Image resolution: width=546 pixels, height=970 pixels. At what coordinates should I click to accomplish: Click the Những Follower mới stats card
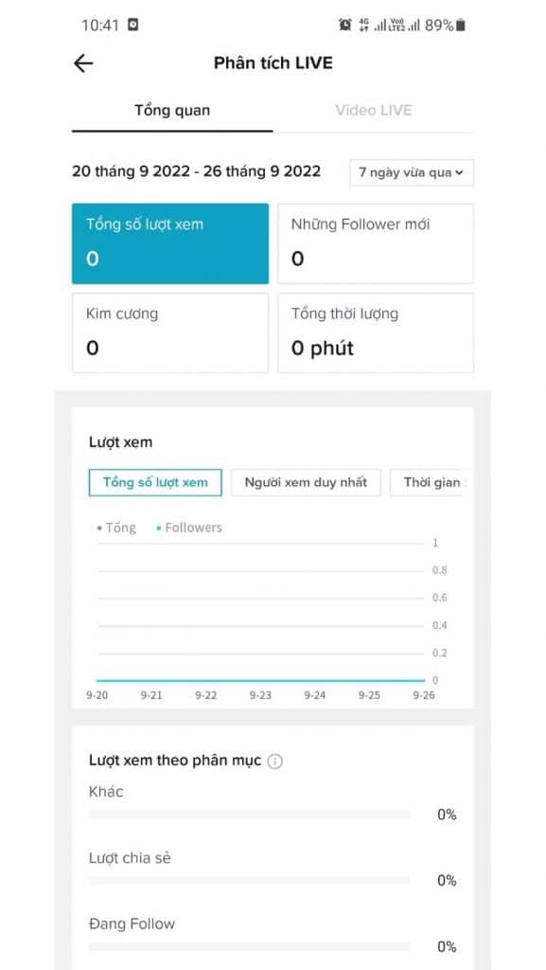pos(376,242)
